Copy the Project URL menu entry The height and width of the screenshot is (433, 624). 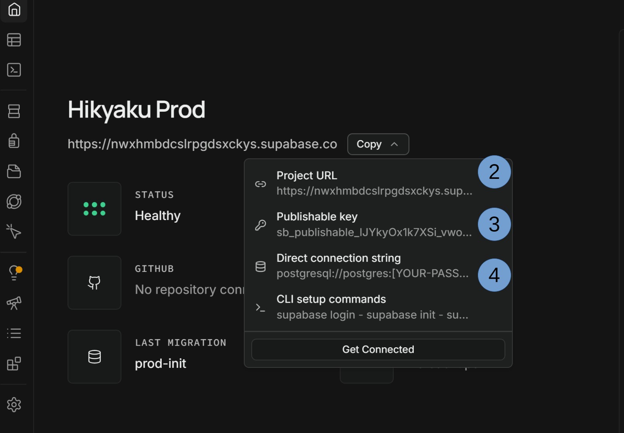point(378,183)
